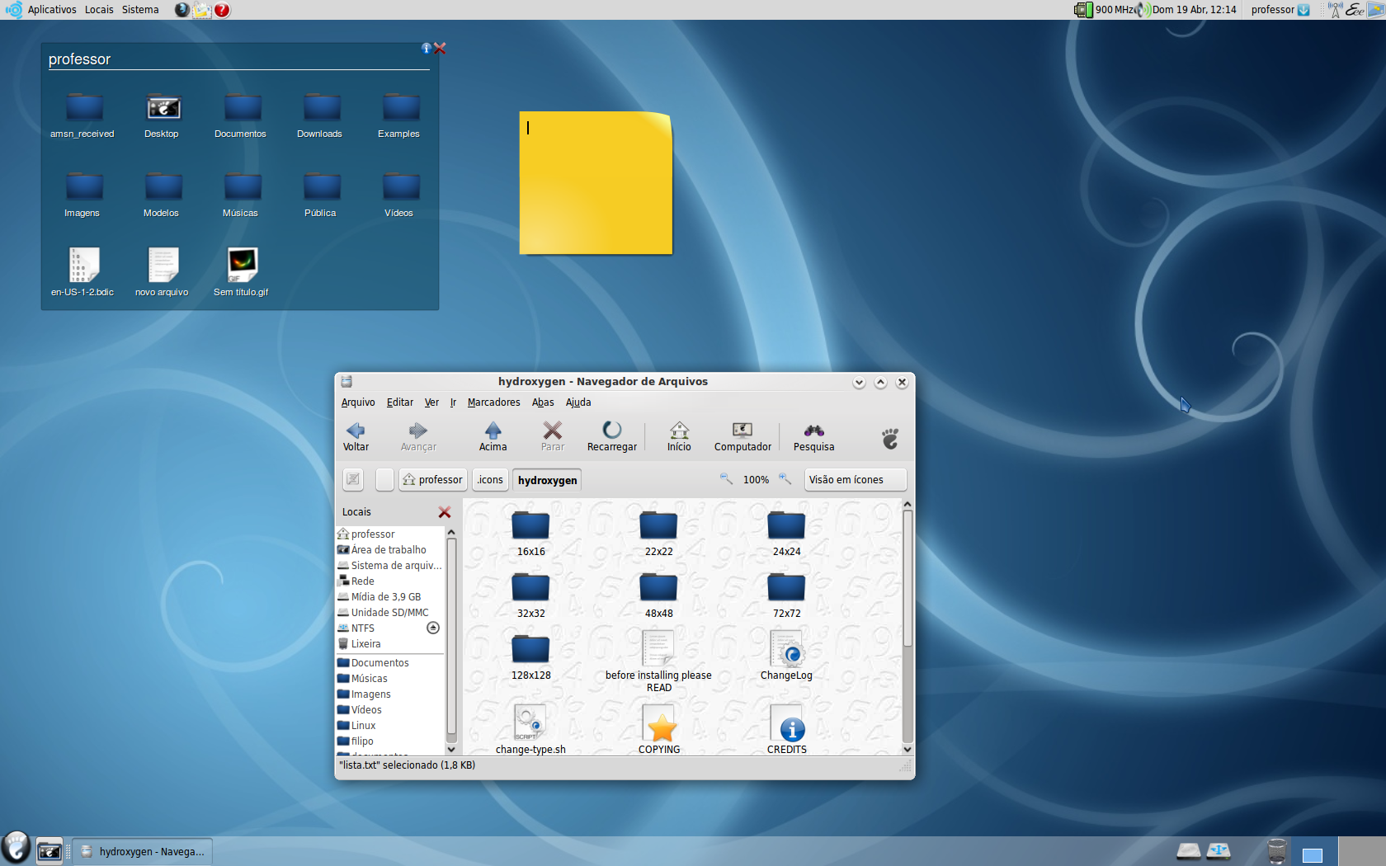Click the GNOME foot throbber icon
Image resolution: width=1386 pixels, height=866 pixels.
[890, 438]
